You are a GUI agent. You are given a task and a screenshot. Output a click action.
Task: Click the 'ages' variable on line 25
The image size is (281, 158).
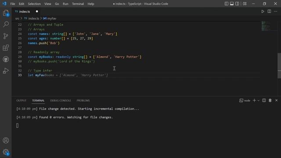[43, 39]
